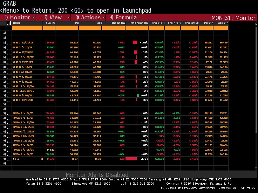This screenshot has height=193, width=258.
Task: Click the Chg MTD % column header
Action: tap(174, 23)
